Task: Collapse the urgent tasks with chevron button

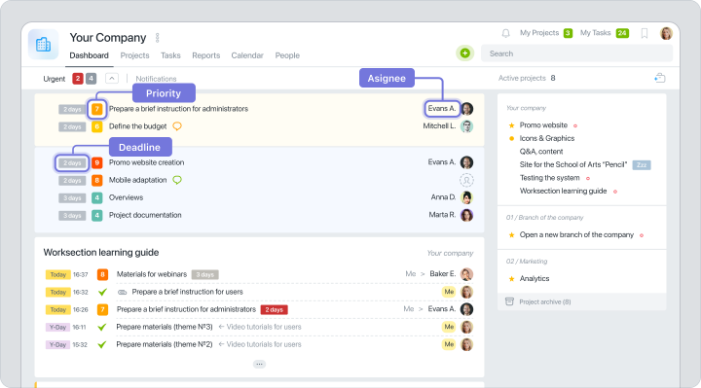Action: [112, 79]
